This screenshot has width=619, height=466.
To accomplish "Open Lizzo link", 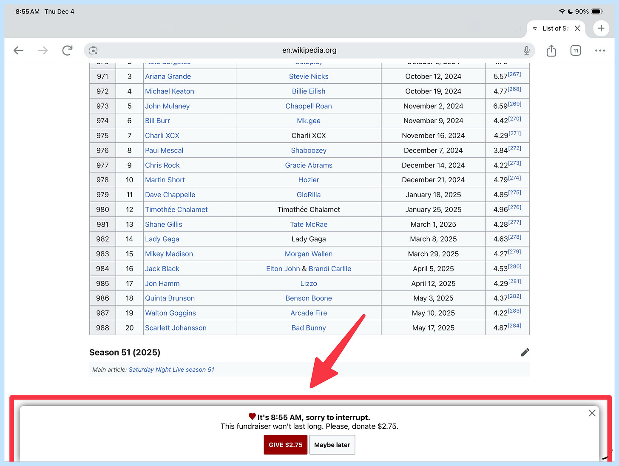I will pos(309,283).
